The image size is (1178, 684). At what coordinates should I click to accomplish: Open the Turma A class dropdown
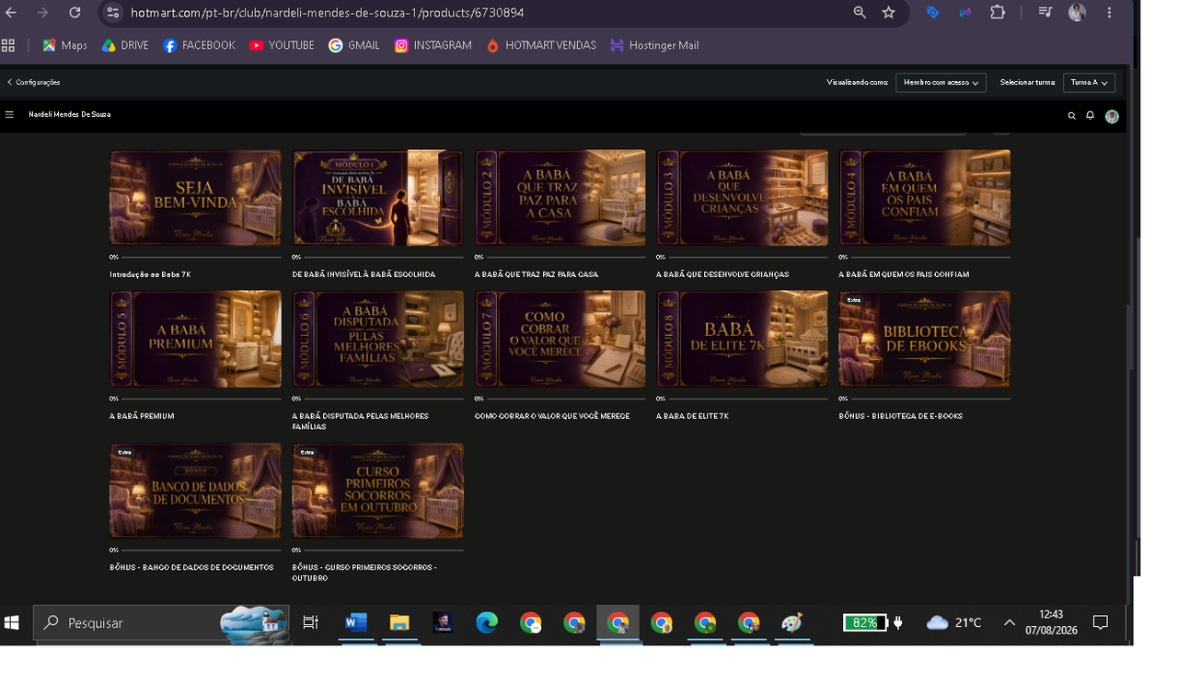1089,83
